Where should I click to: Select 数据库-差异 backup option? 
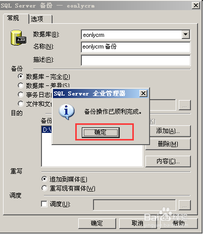coord(21,85)
